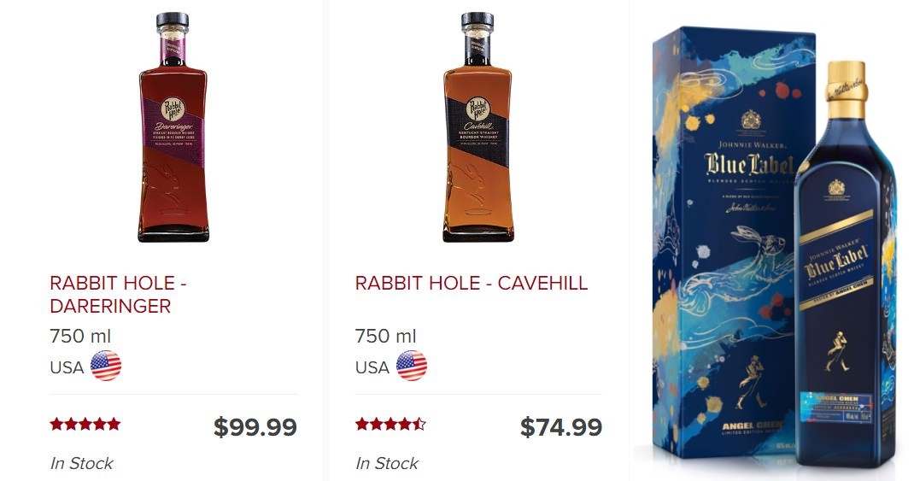
Task: Click the In Stock label under Dareringer
Action: (82, 464)
